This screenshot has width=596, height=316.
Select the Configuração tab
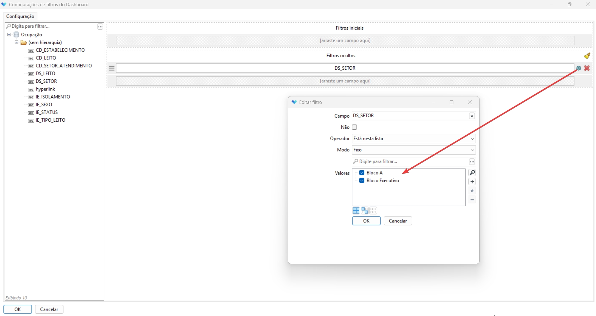click(20, 16)
